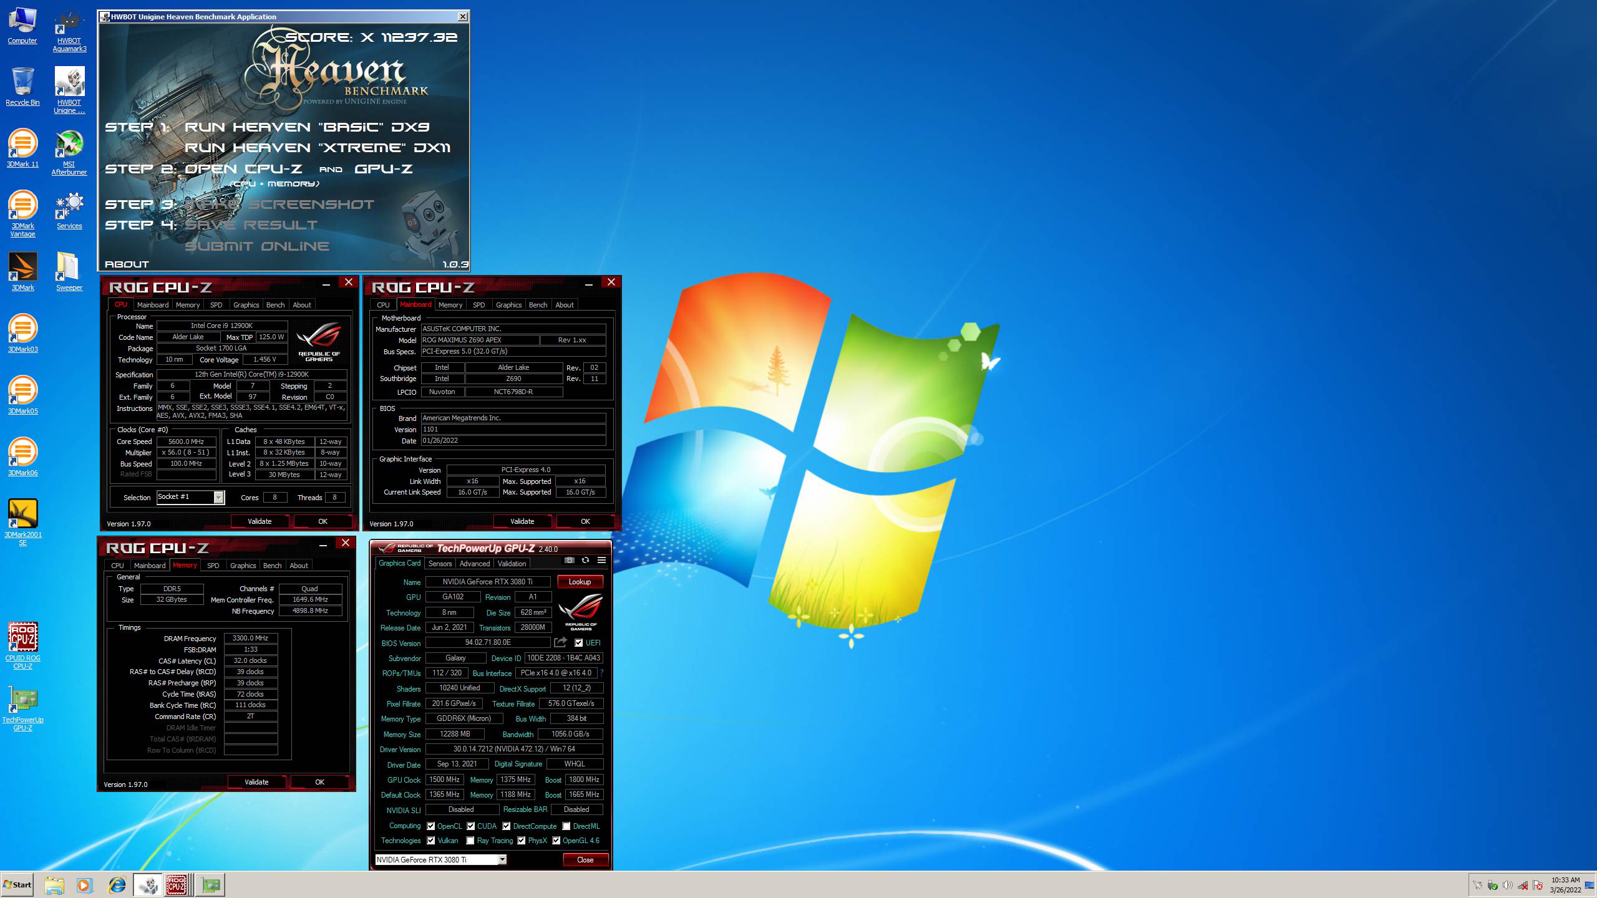Select the 3DMark05 desktop shortcut

pyautogui.click(x=22, y=395)
